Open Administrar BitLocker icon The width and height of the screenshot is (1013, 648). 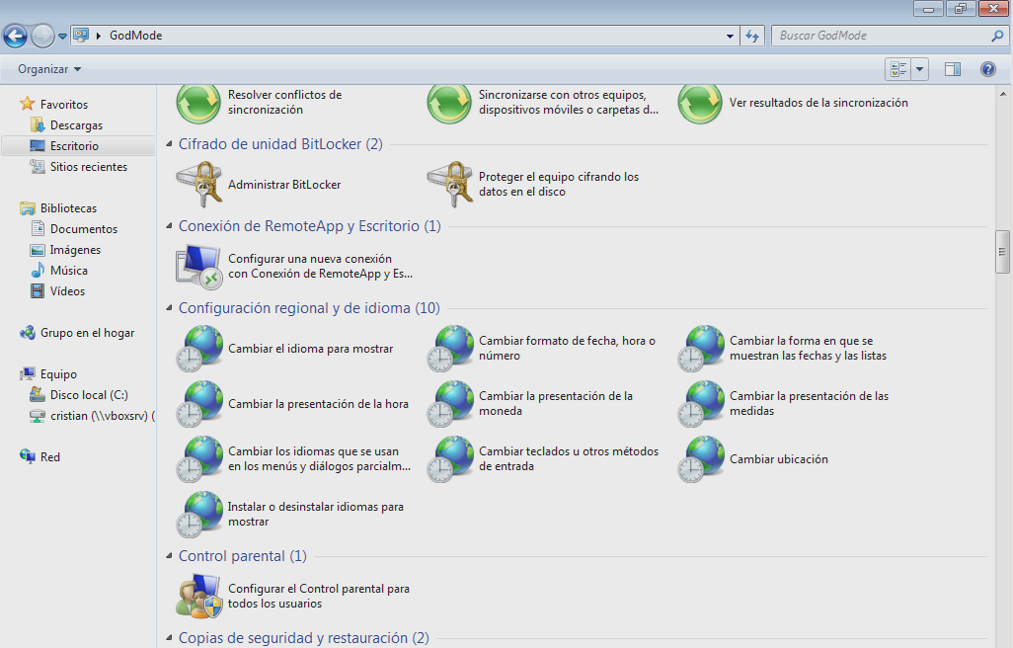(x=199, y=184)
